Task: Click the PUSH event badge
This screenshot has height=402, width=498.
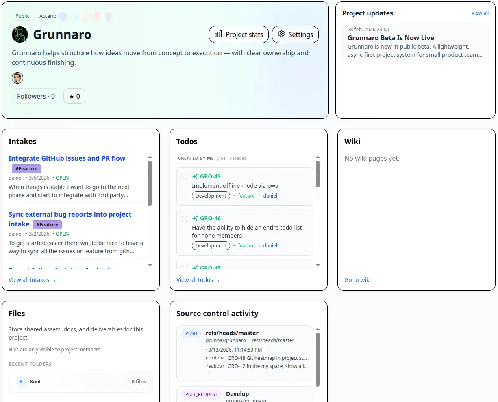Action: [x=191, y=333]
